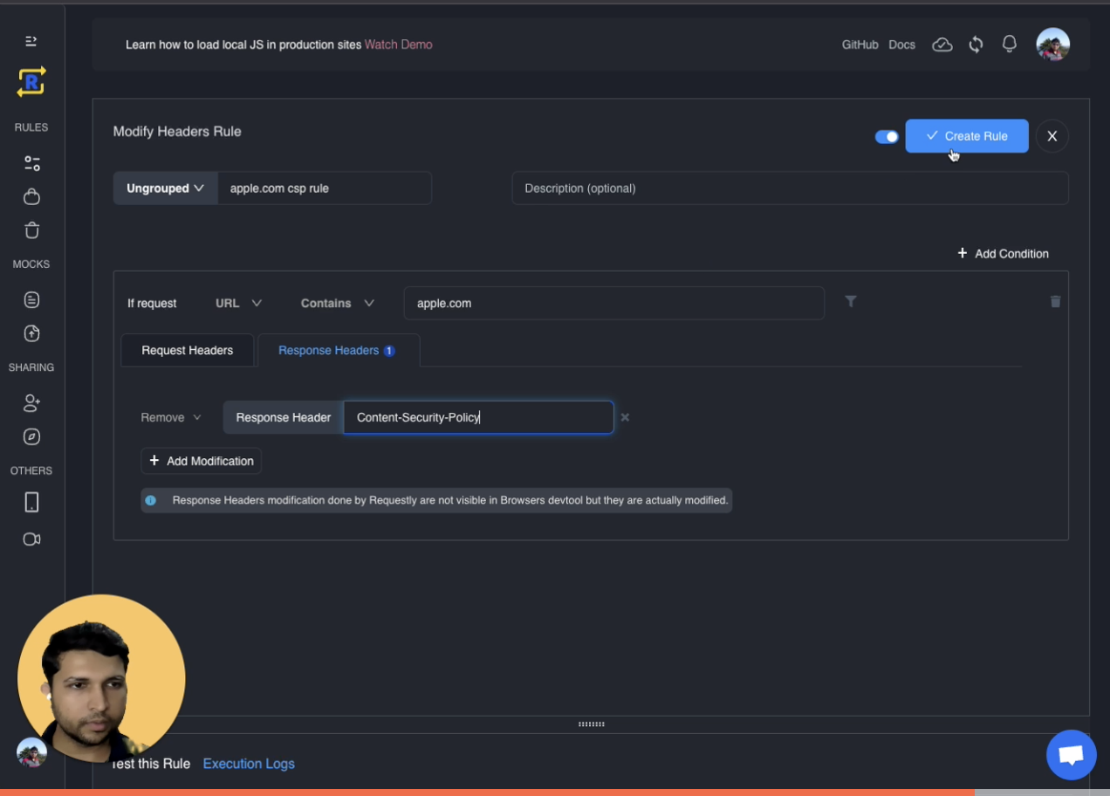This screenshot has height=796, width=1110.
Task: Open HTTP Rules sidebar icon
Action: (x=31, y=163)
